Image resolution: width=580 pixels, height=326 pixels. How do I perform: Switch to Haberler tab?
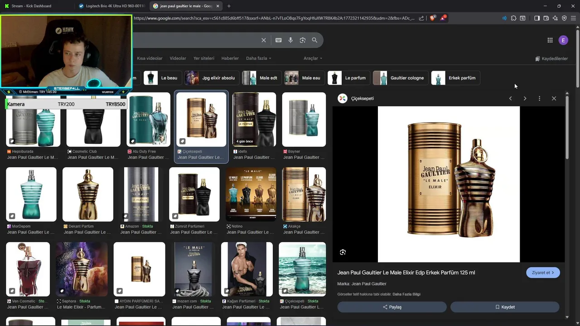pos(230,58)
